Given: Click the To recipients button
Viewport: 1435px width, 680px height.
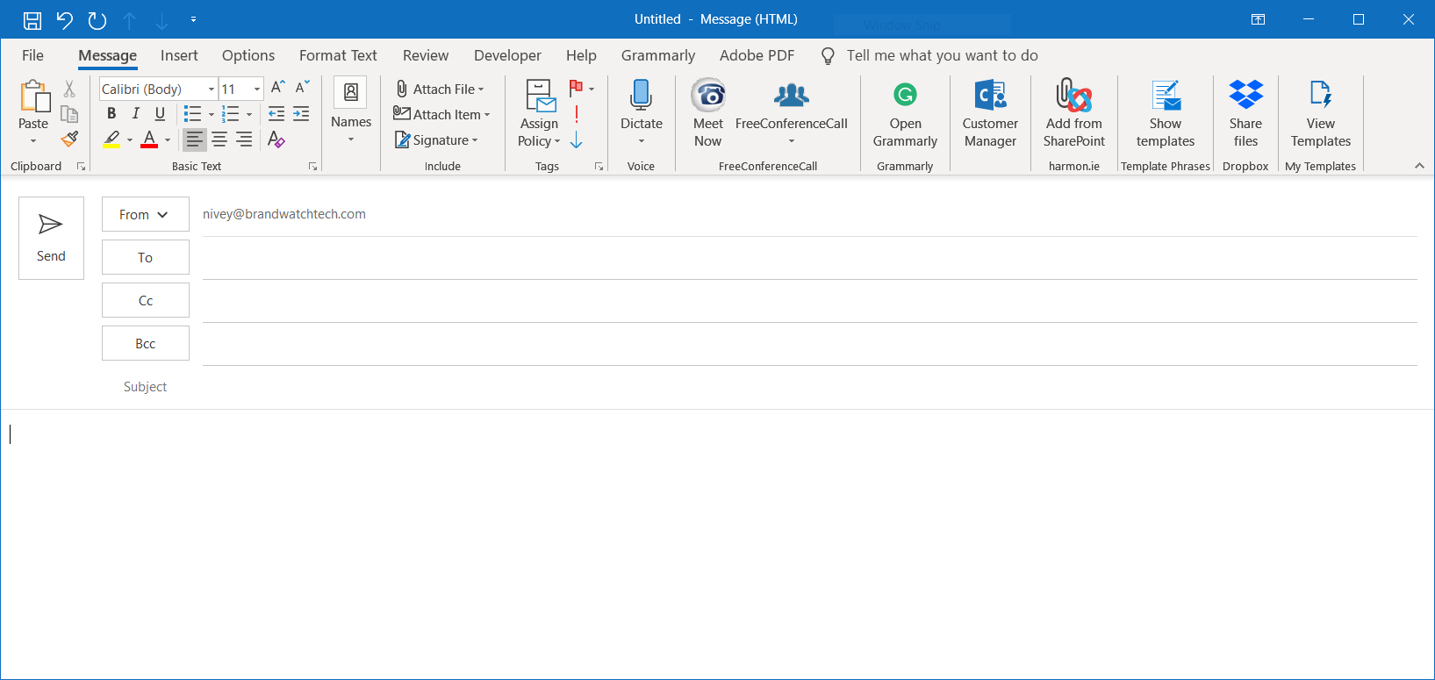Looking at the screenshot, I should point(146,257).
